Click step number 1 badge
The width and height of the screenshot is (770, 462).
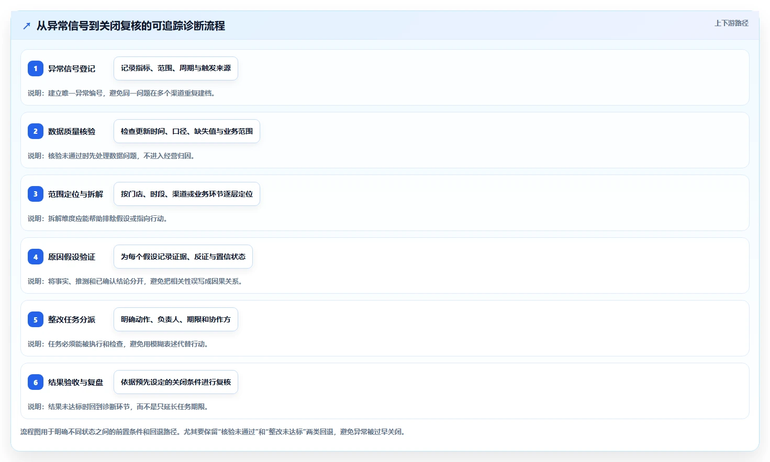[36, 68]
